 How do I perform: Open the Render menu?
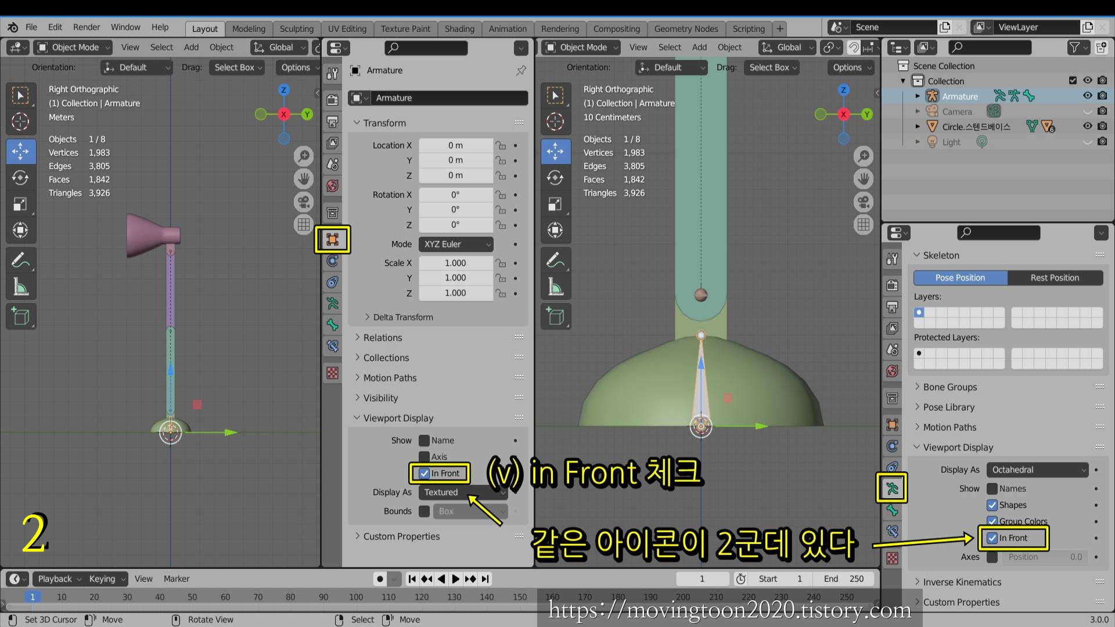click(x=87, y=27)
